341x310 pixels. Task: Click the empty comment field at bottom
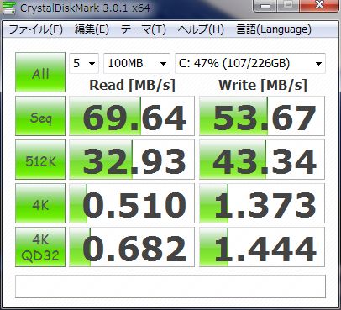(170, 286)
